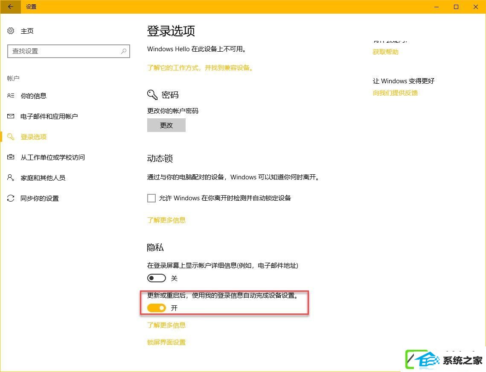This screenshot has height=372, width=486.
Task: Turn off 使用我的登录信息自动完成设备设置 toggle
Action: click(x=157, y=308)
